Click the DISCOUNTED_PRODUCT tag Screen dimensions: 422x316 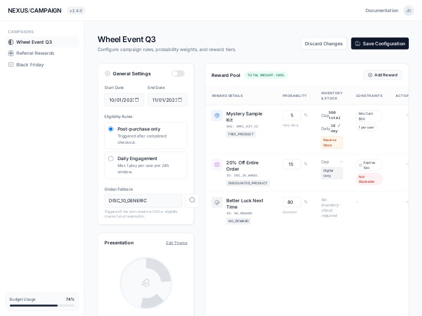pos(248,183)
